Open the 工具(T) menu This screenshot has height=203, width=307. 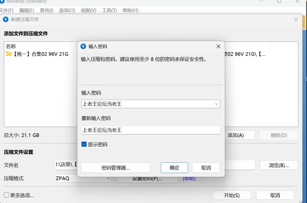(109, 10)
